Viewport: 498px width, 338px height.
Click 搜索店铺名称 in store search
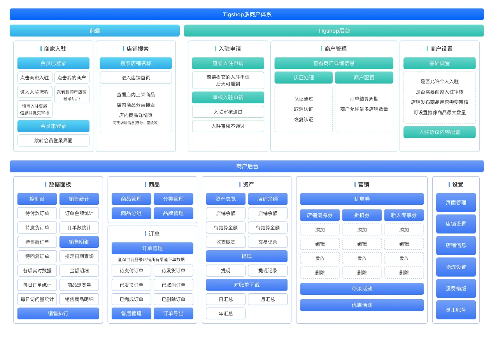135,63
